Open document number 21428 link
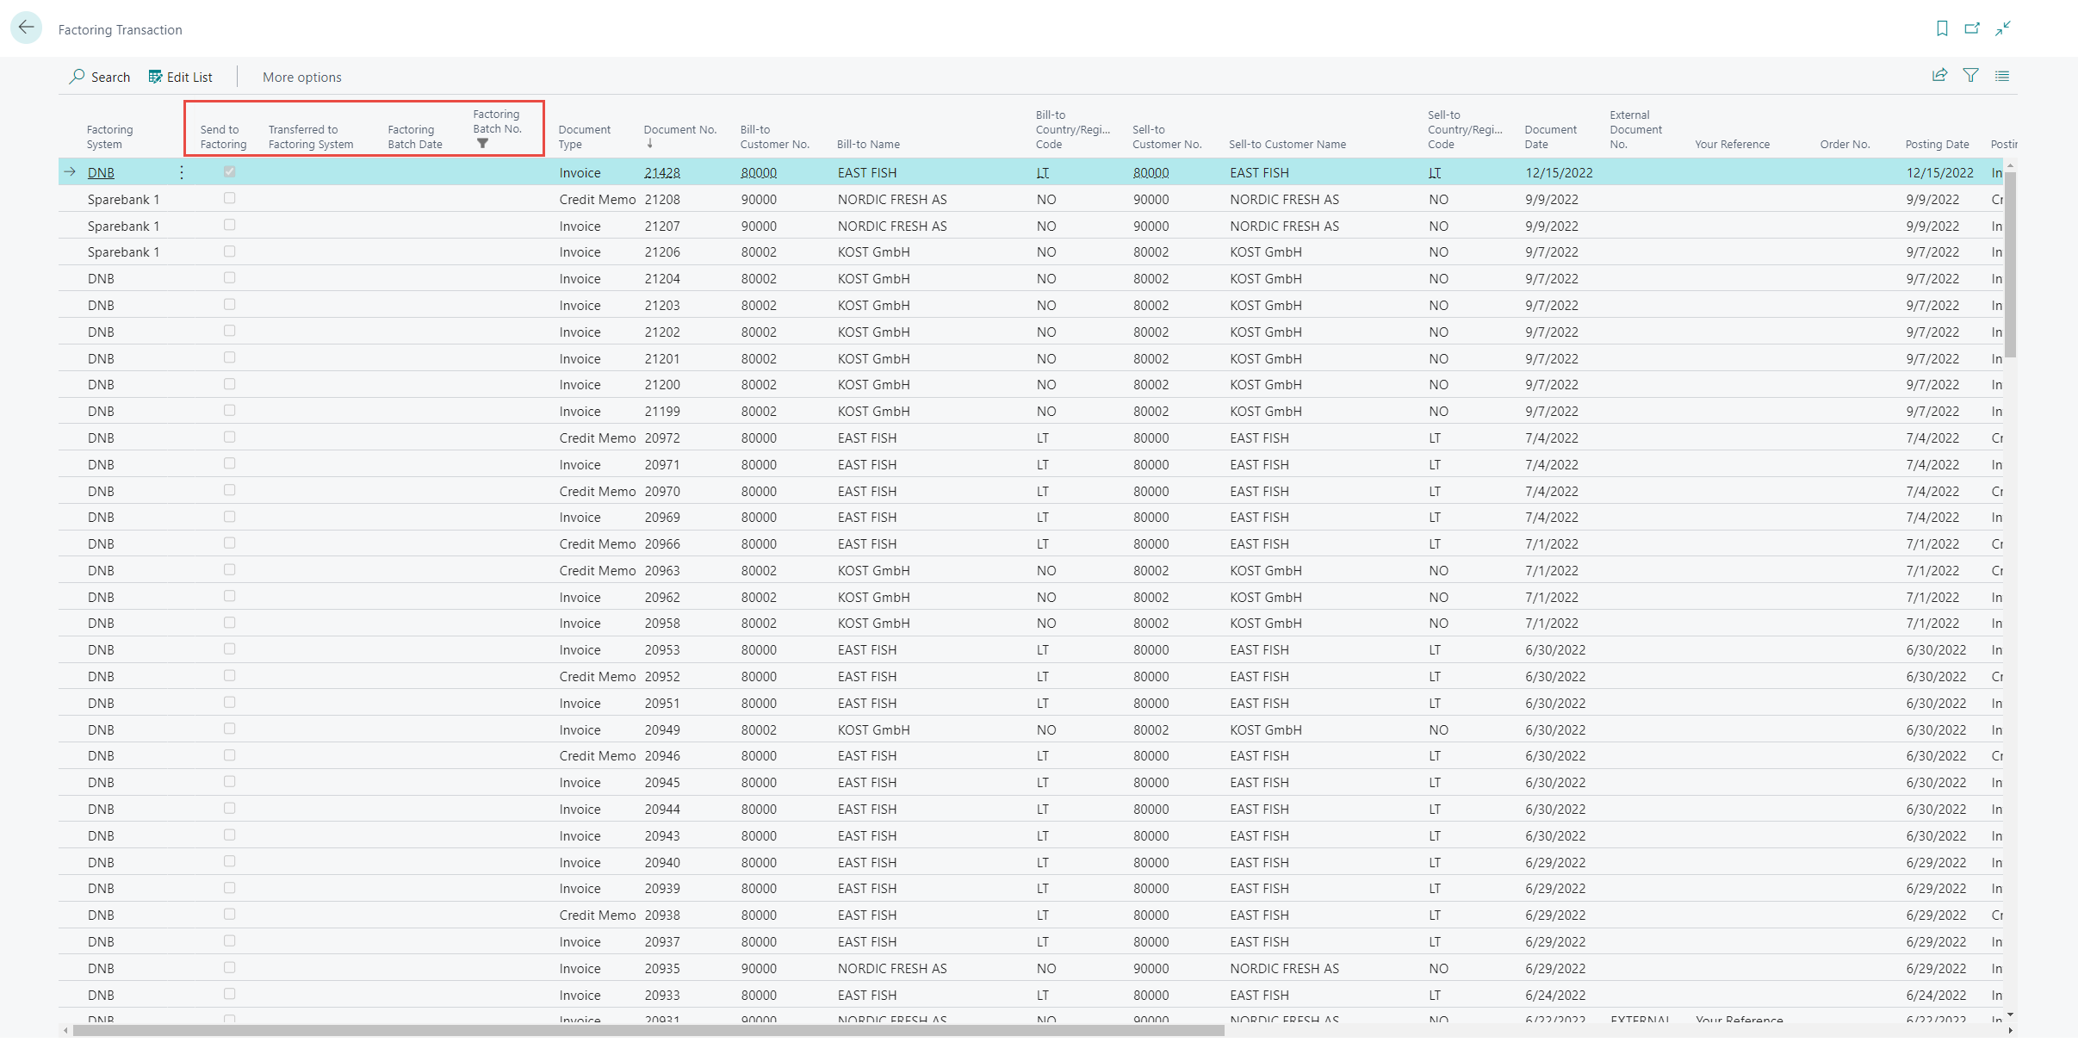The height and width of the screenshot is (1055, 2078). pos(662,172)
